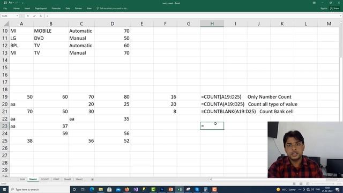
Task: Adjust the zoom slider in status bar
Action: [323, 183]
